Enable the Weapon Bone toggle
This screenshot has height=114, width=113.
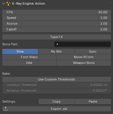coord(84,63)
